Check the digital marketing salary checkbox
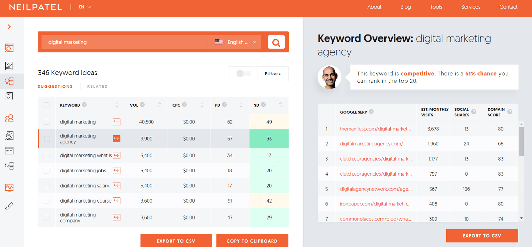 (47, 186)
